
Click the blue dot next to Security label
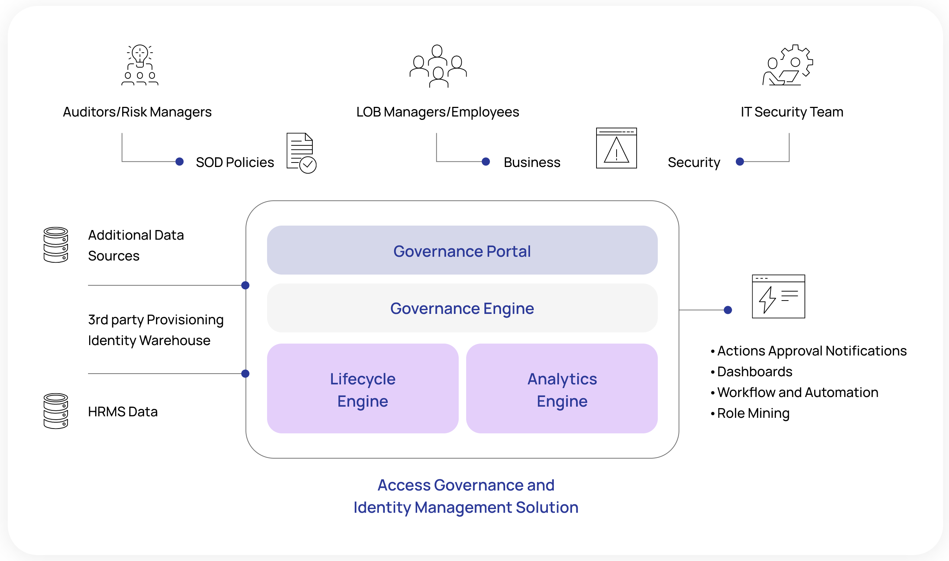click(x=740, y=162)
